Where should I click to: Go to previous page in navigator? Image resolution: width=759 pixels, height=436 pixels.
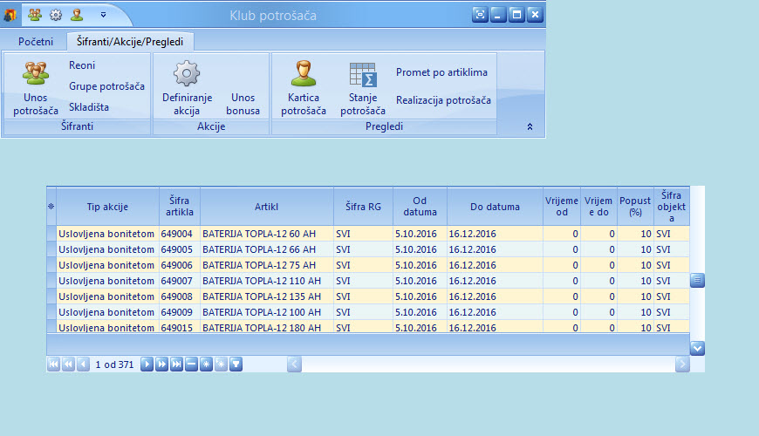[68, 364]
